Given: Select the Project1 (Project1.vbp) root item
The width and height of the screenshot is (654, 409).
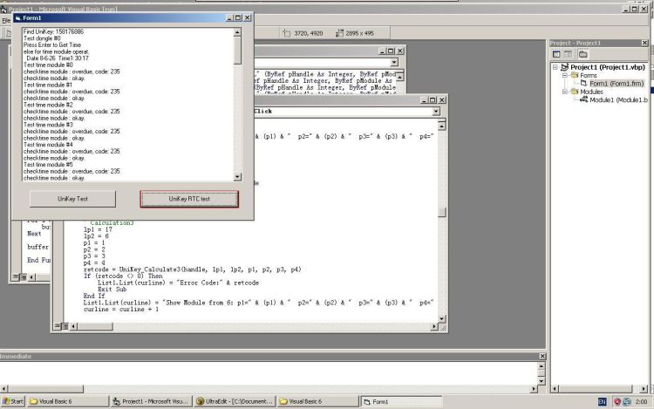Looking at the screenshot, I should (607, 67).
